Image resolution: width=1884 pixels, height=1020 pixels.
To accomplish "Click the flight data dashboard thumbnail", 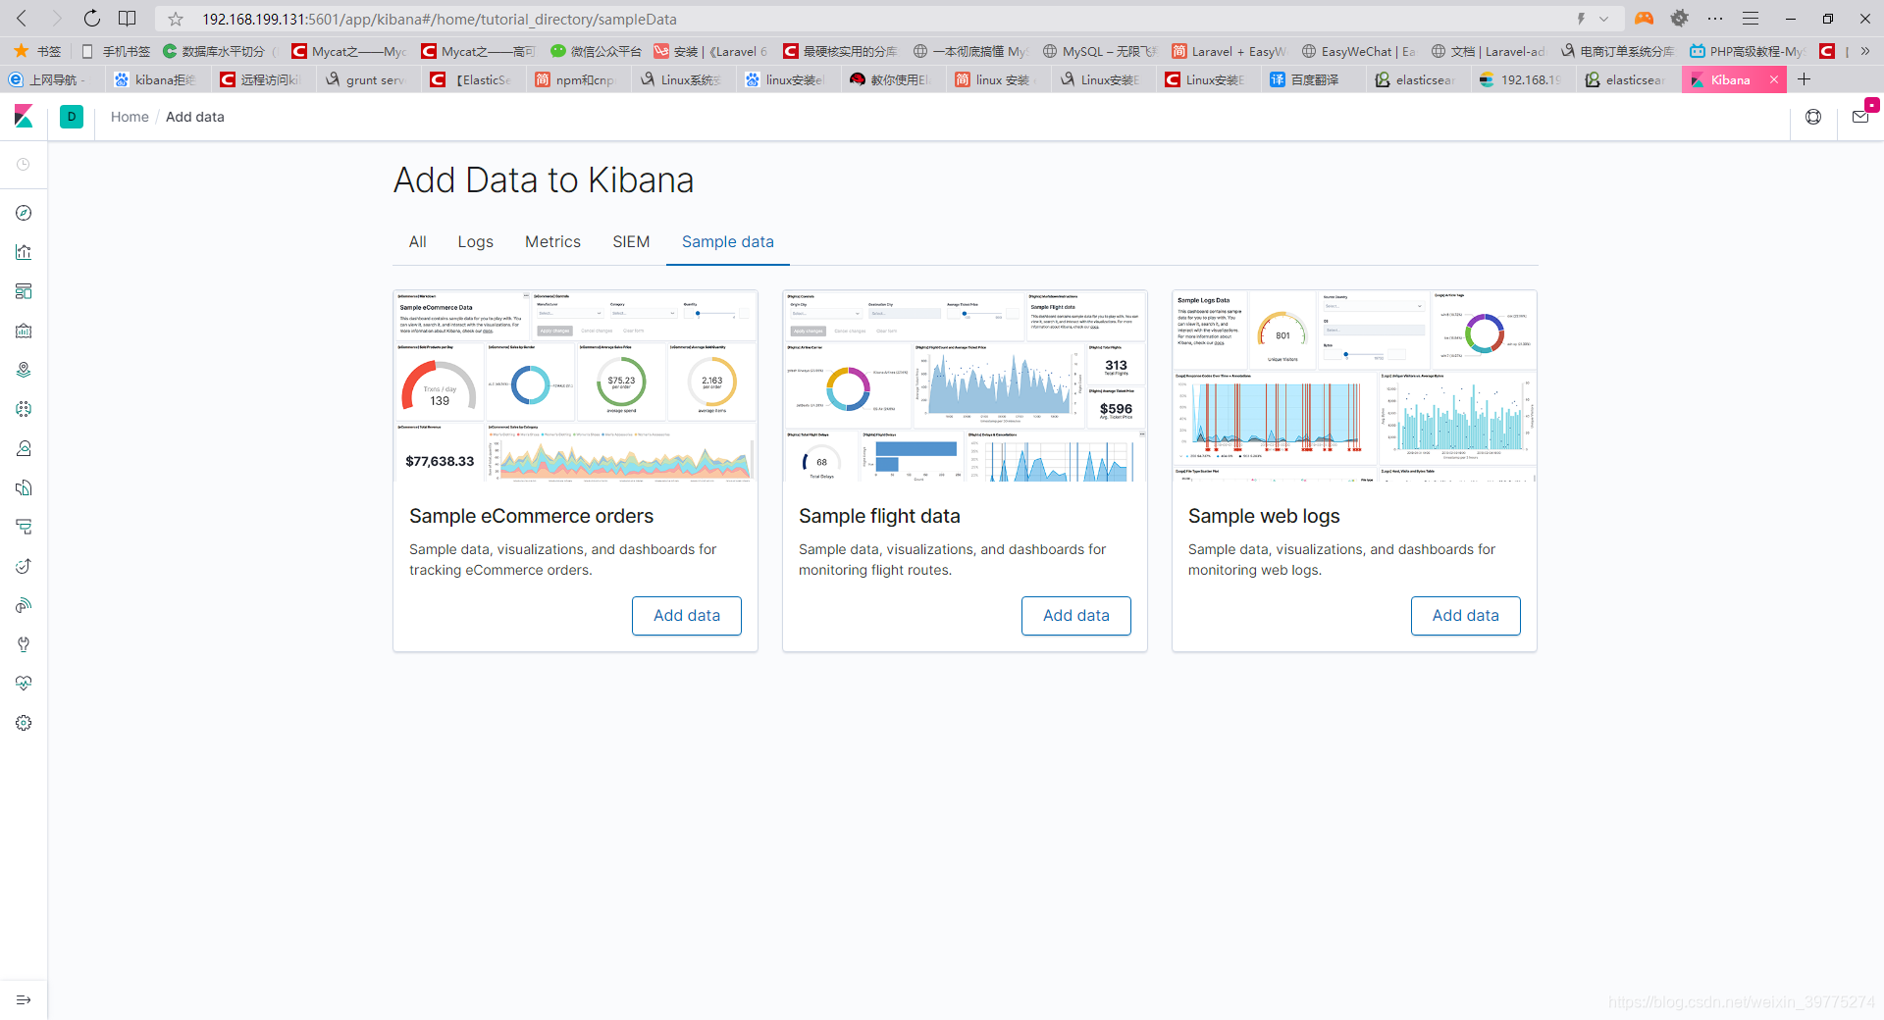I will pos(965,385).
